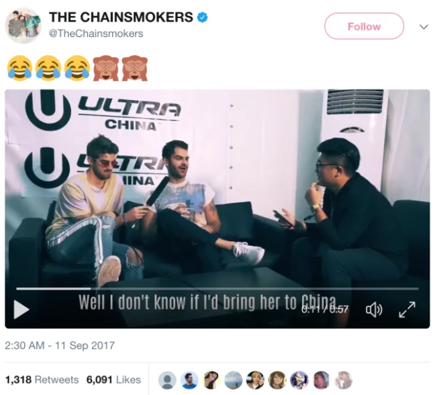View the 1,318 Retweets list
The width and height of the screenshot is (435, 395).
tap(42, 380)
